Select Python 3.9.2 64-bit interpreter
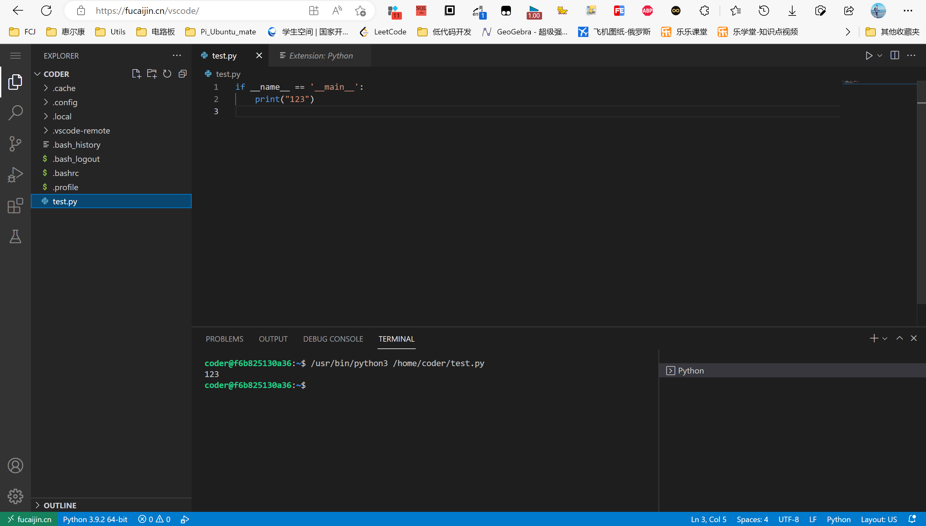This screenshot has height=526, width=926. click(95, 519)
